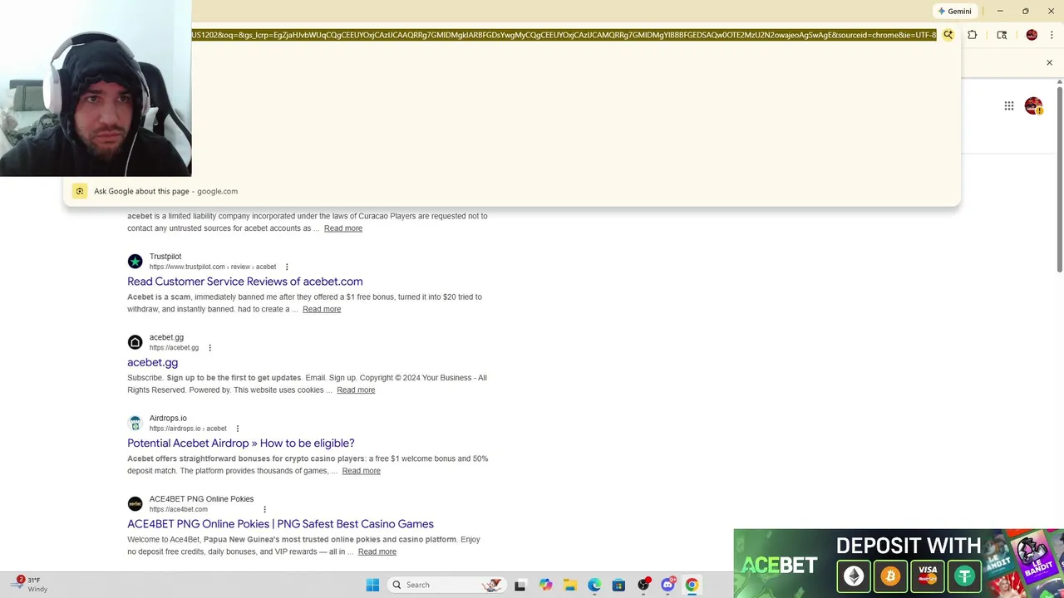
Task: Open Potential Acebet Airdrop » How to be eligible?
Action: (241, 444)
